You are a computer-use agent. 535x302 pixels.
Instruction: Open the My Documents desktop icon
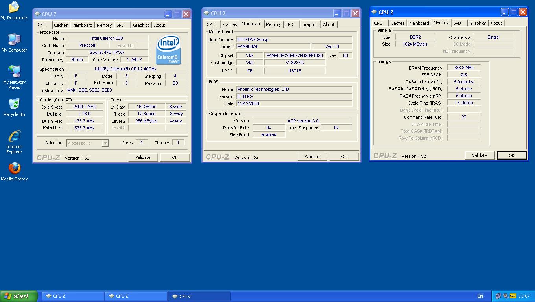click(x=14, y=8)
